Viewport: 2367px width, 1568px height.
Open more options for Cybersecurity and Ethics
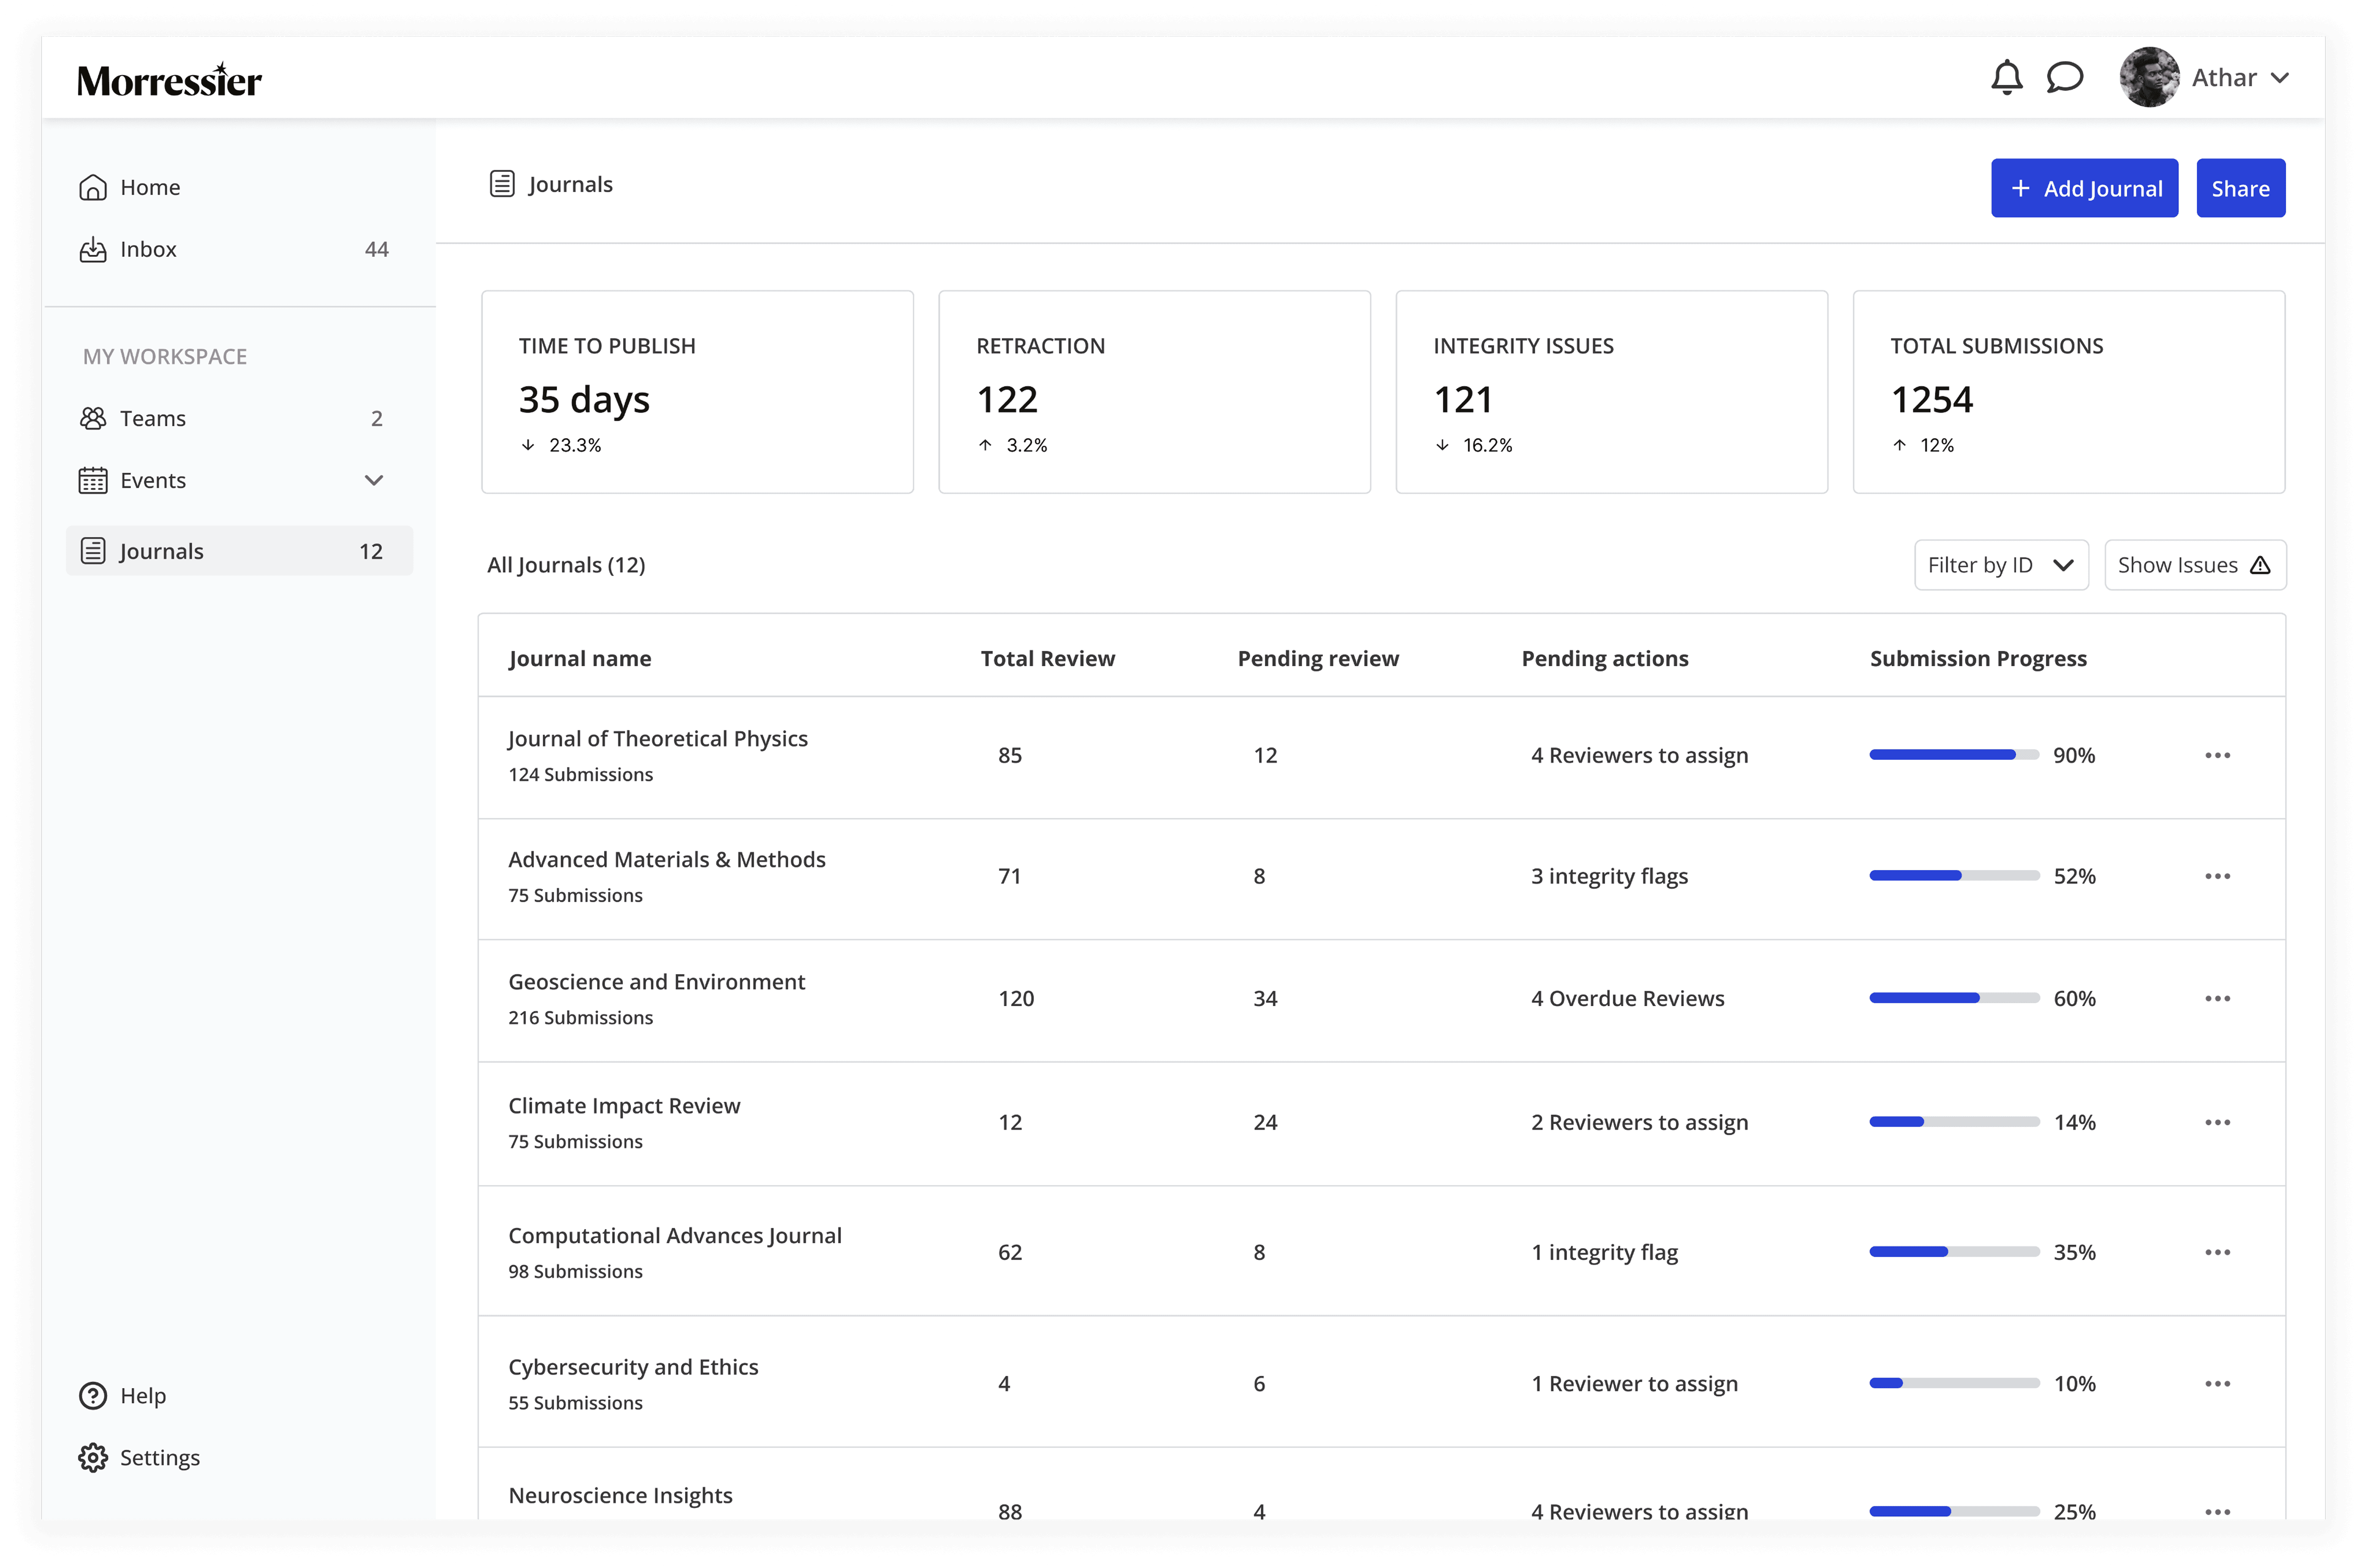point(2217,1383)
